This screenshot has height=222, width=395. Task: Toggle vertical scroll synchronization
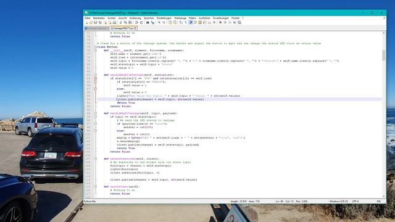170,22
